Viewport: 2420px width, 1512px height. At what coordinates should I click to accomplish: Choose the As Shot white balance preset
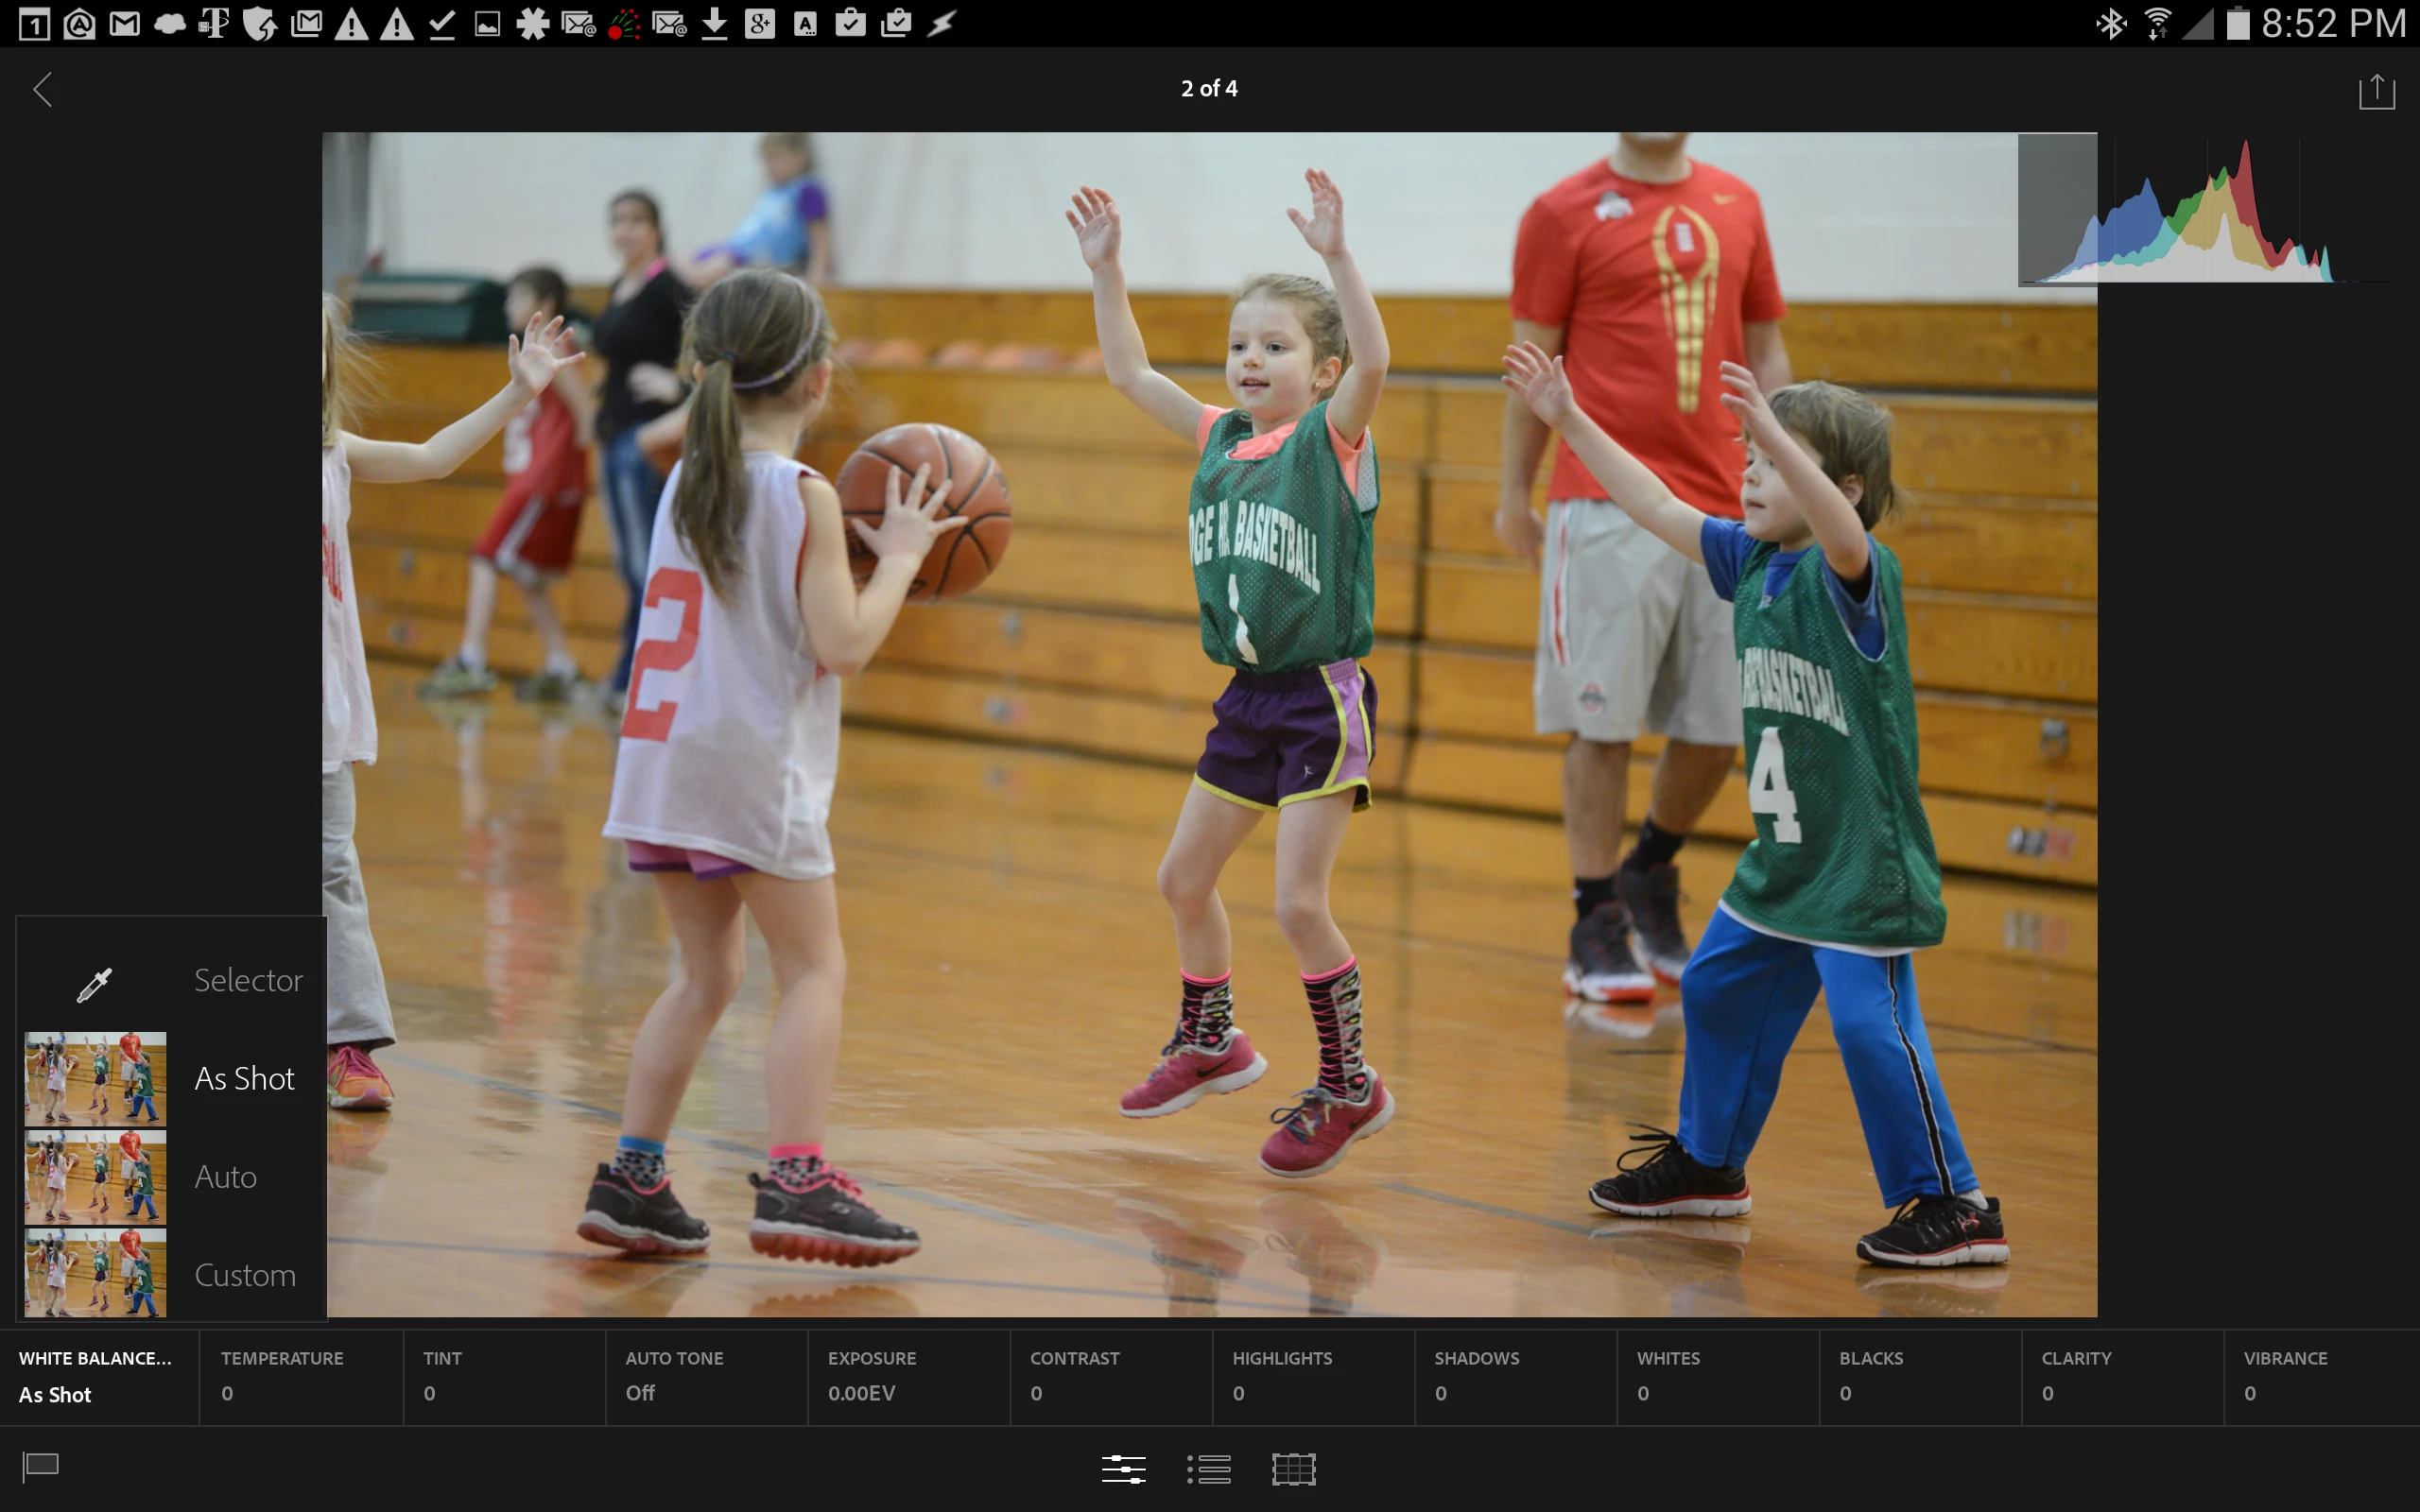(x=170, y=1078)
